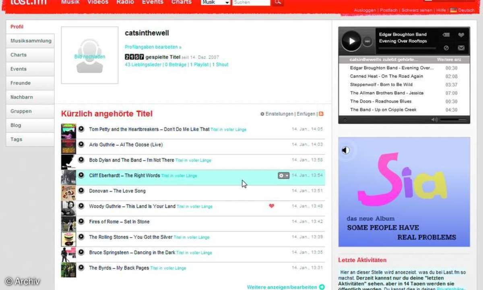Image resolution: width=483 pixels, height=290 pixels.
Task: Play Bob Dylan I'm Not There
Action: pyautogui.click(x=81, y=159)
